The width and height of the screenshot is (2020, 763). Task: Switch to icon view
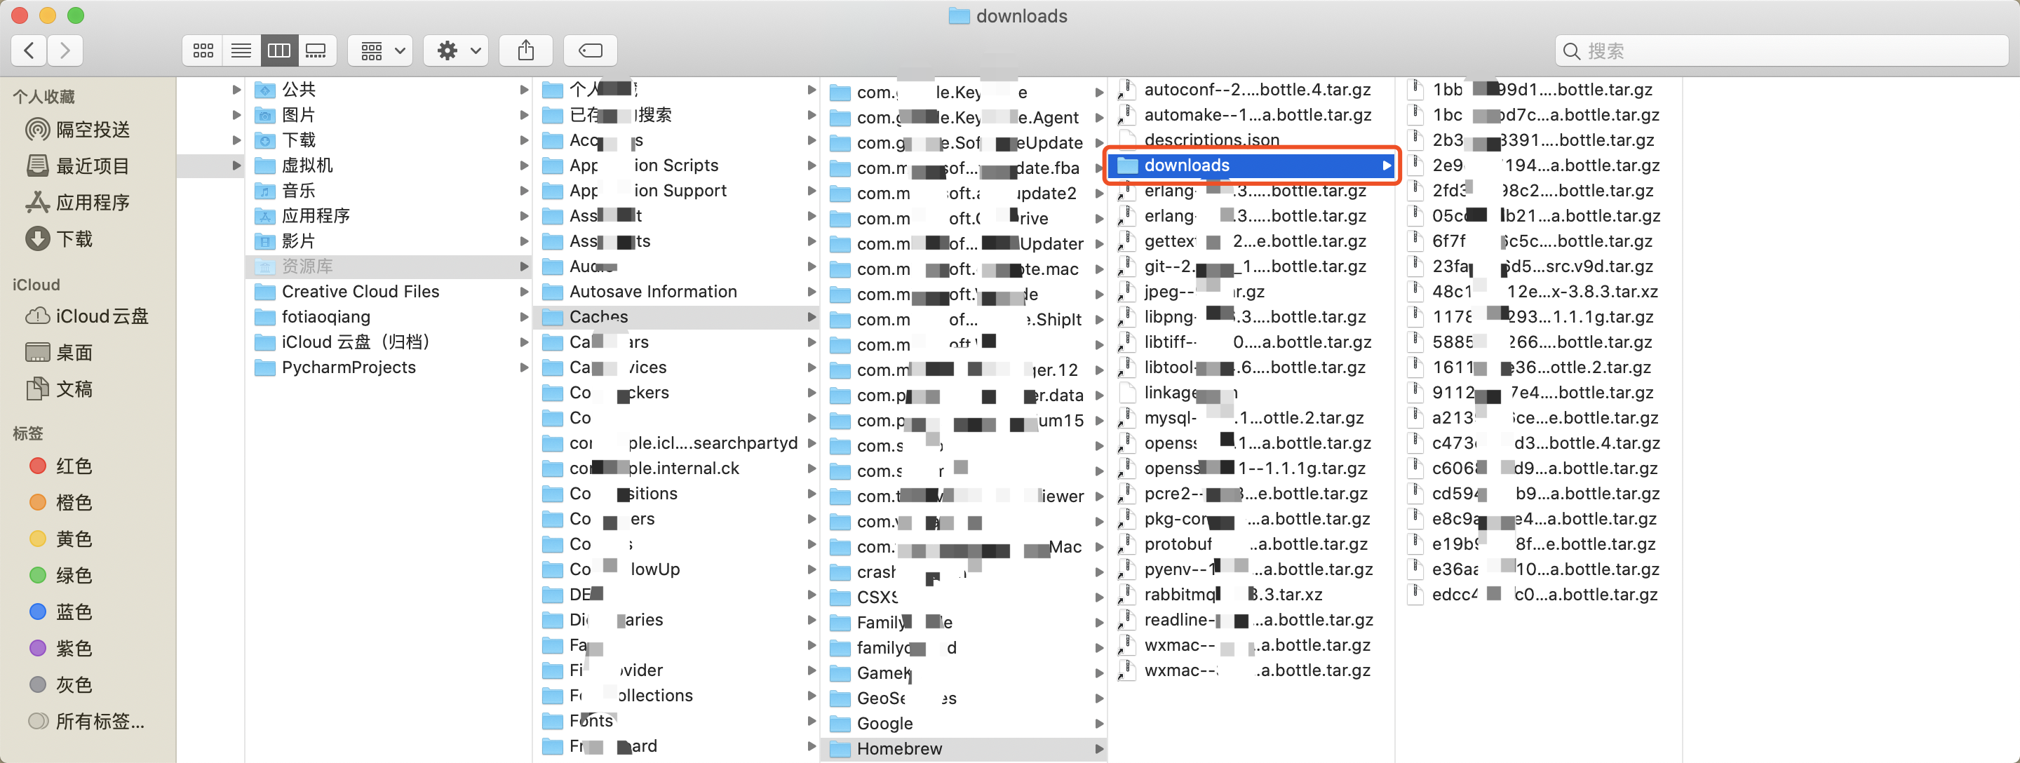[x=203, y=51]
